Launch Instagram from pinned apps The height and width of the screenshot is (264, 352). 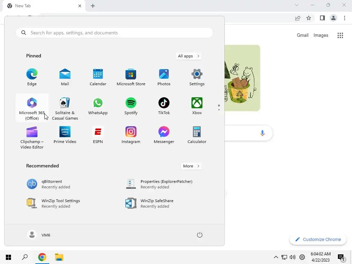coord(131,135)
